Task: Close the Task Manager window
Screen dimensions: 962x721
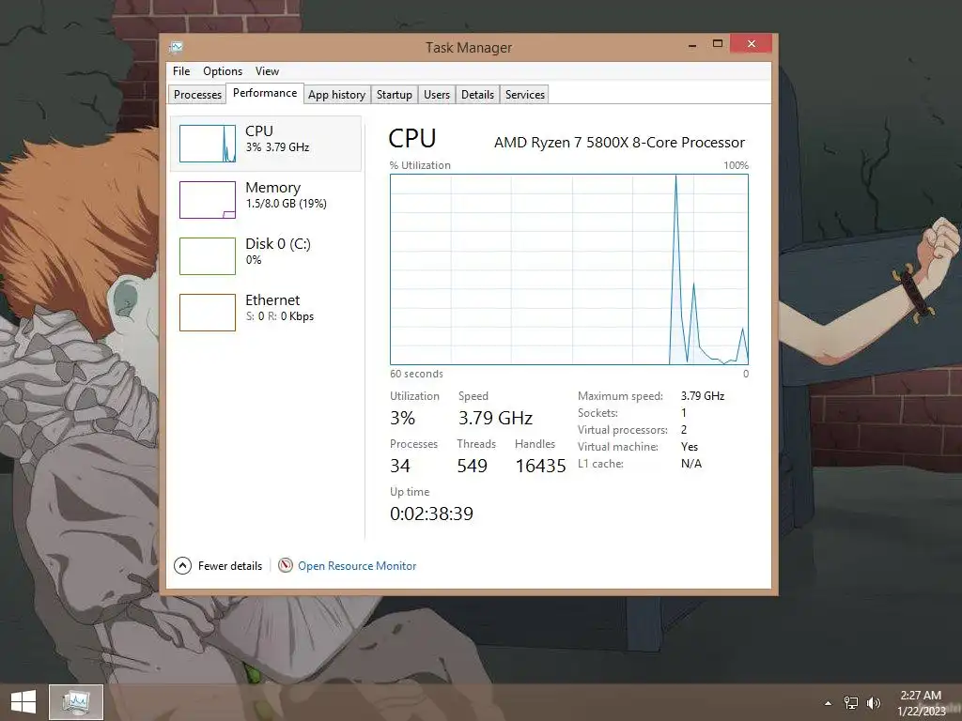Action: [752, 44]
